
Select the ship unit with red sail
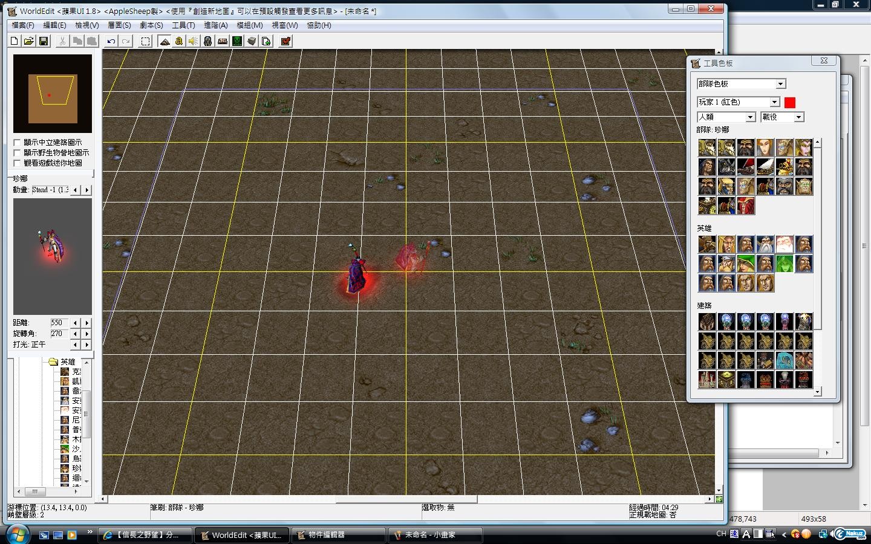pyautogui.click(x=746, y=167)
